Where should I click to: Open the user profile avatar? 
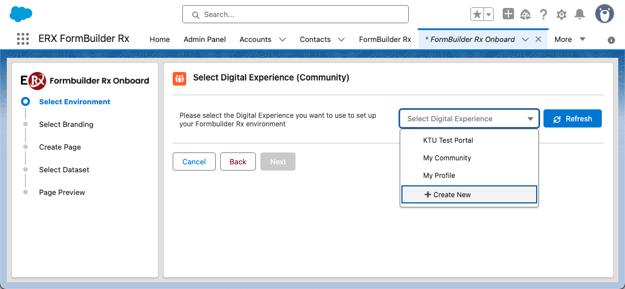(x=604, y=14)
